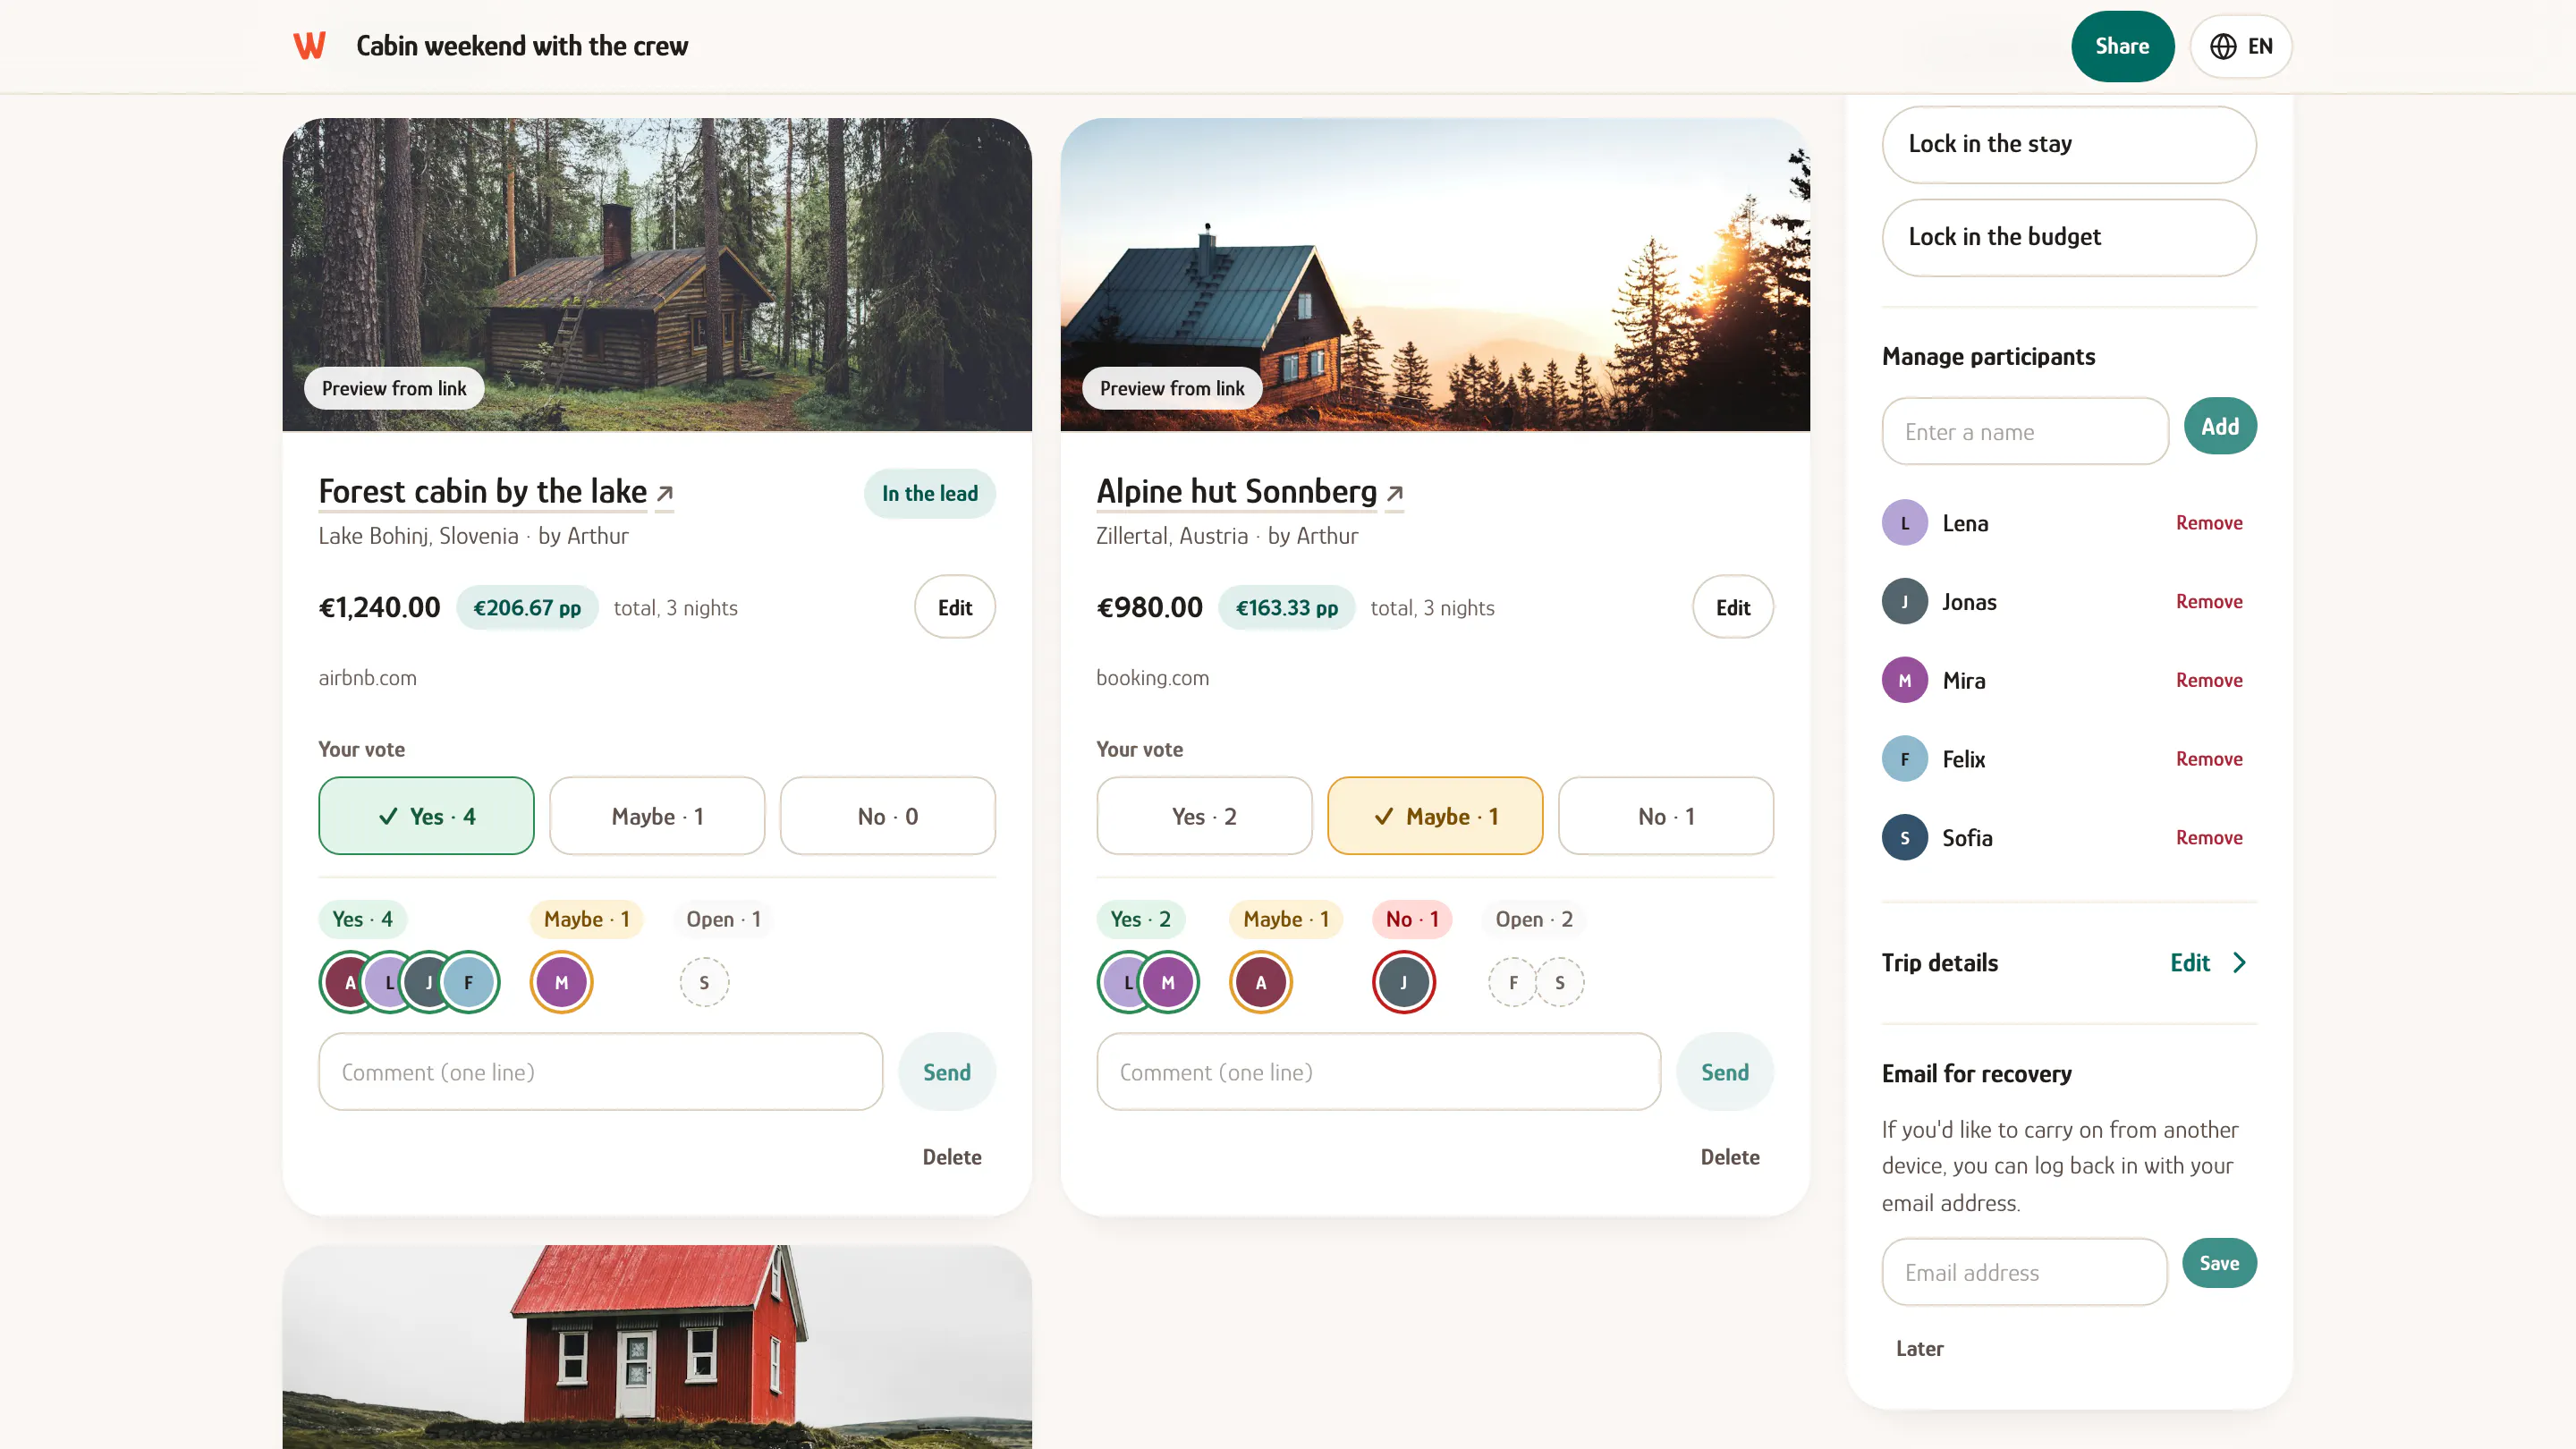The height and width of the screenshot is (1449, 2576).
Task: Edit the Forest cabin price details
Action: pyautogui.click(x=955, y=607)
